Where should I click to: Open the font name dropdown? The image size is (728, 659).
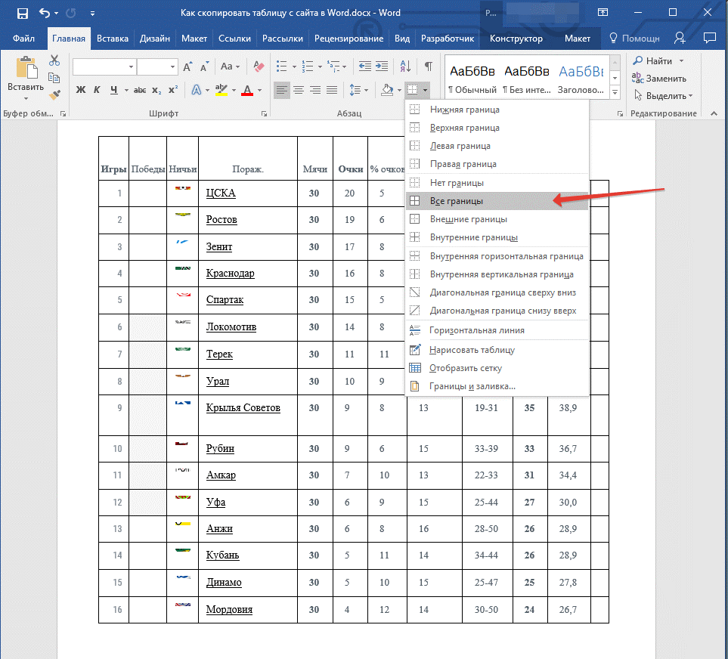pos(131,67)
